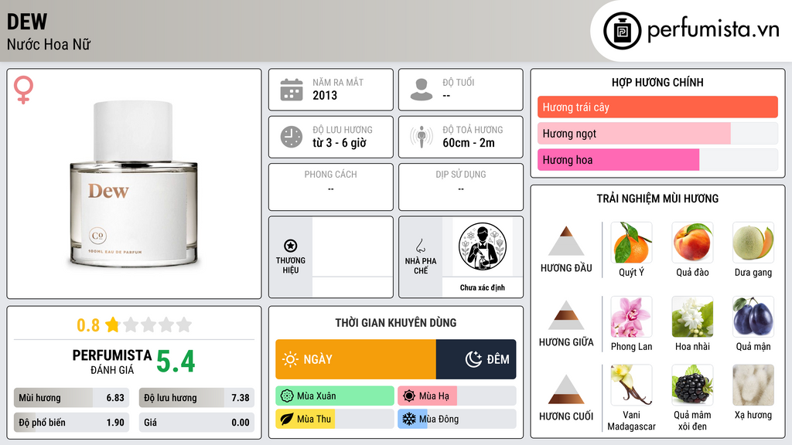Click the perfumer avatar illustration
The image size is (792, 445).
(x=483, y=247)
